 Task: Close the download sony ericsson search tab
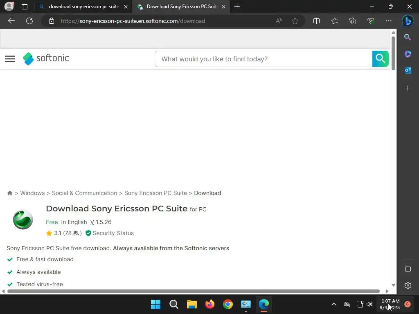point(126,7)
